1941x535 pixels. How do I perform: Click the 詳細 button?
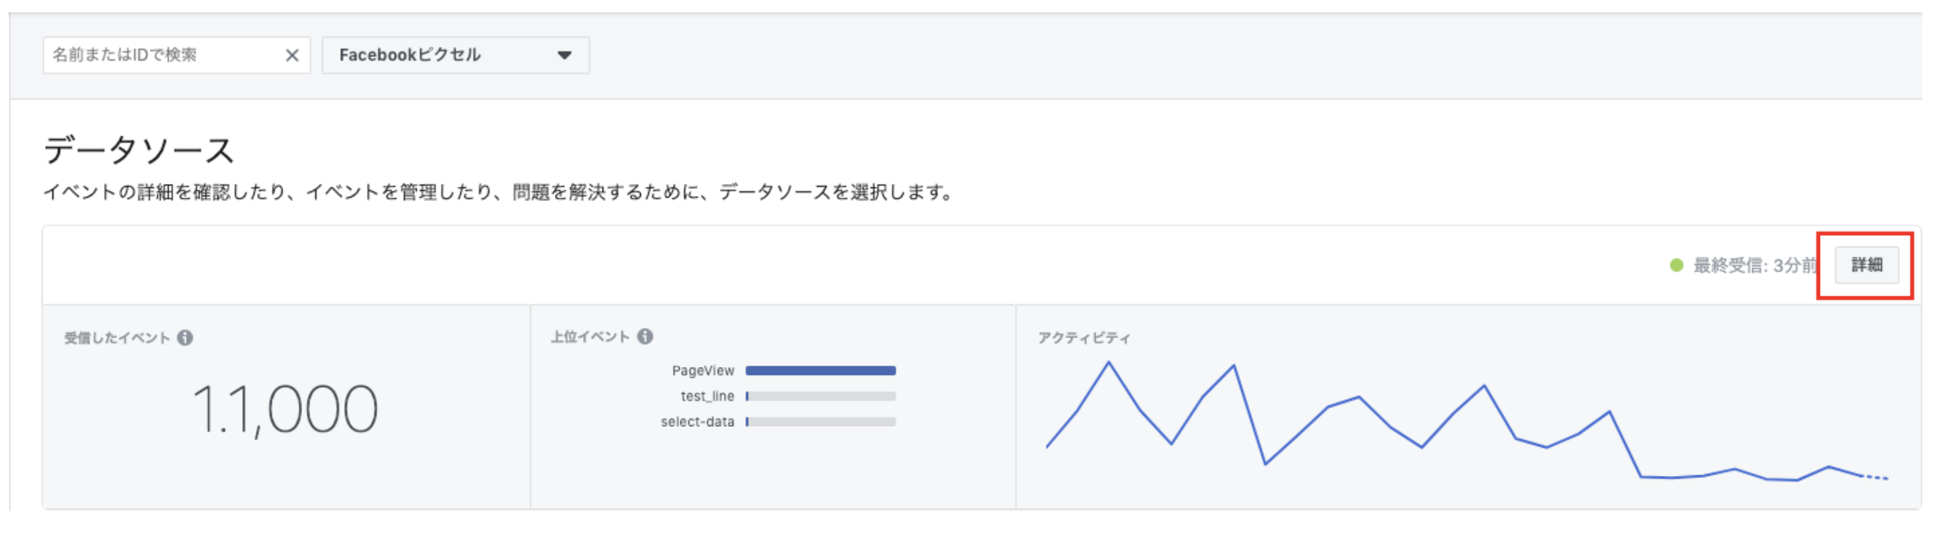click(x=1865, y=265)
